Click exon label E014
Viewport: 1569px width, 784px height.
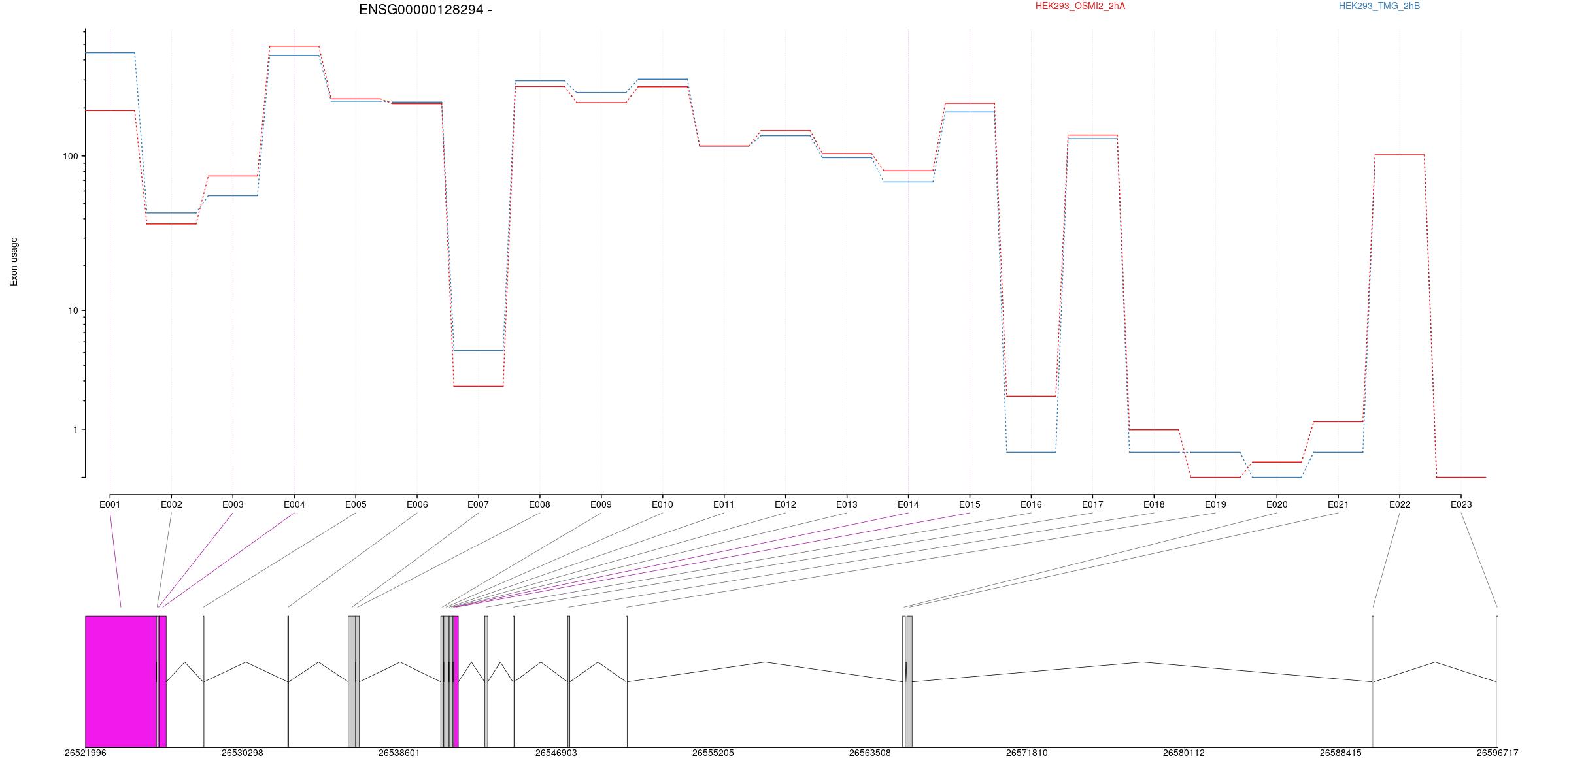pos(908,504)
